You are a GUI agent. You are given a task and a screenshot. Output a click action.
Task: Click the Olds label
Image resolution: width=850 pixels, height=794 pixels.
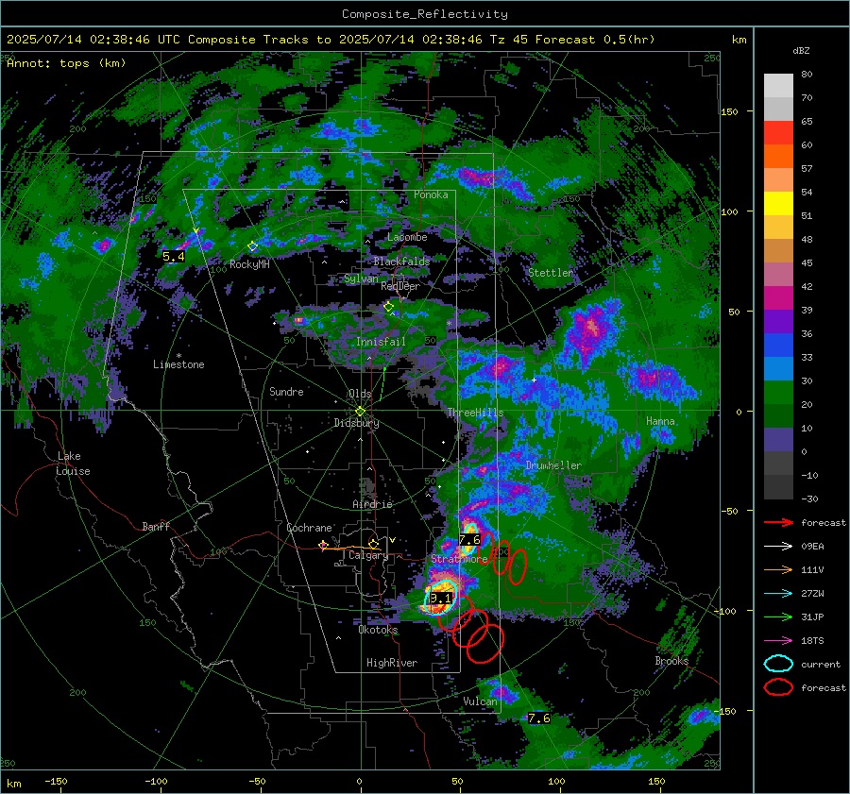coord(360,394)
